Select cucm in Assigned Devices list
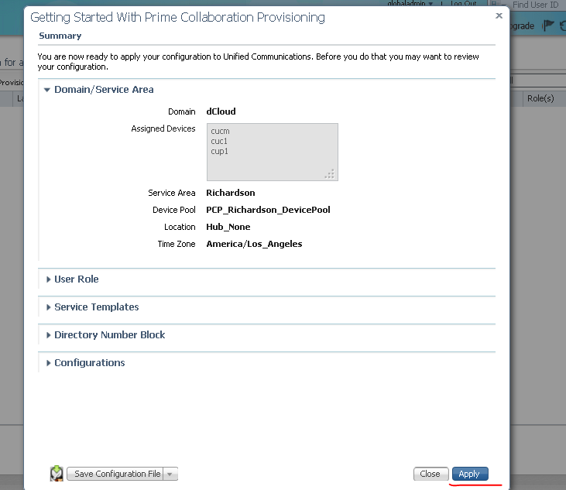This screenshot has width=566, height=490. [220, 131]
